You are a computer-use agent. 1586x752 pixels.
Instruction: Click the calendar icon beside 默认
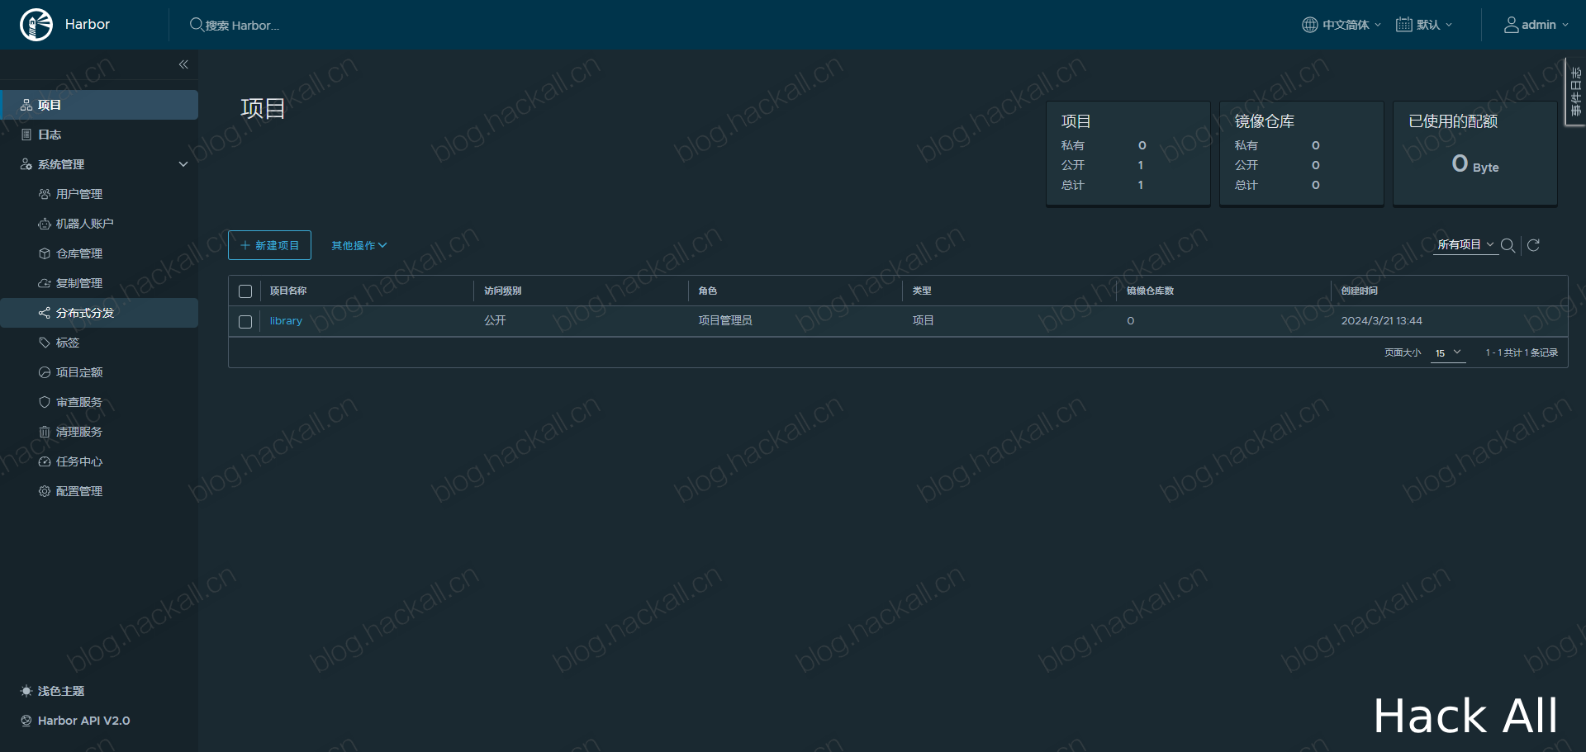pyautogui.click(x=1403, y=25)
